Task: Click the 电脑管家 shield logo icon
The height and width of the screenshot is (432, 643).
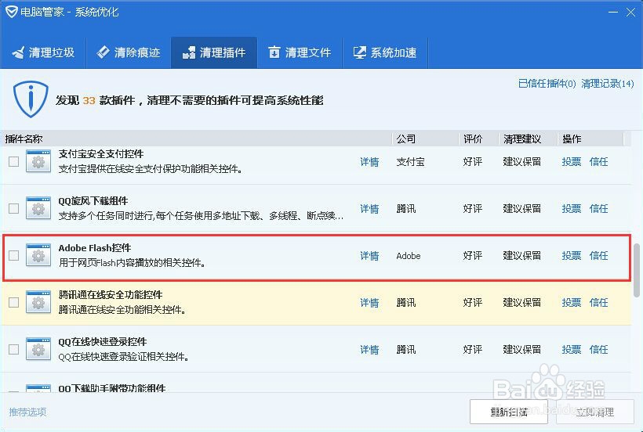Action: point(11,12)
